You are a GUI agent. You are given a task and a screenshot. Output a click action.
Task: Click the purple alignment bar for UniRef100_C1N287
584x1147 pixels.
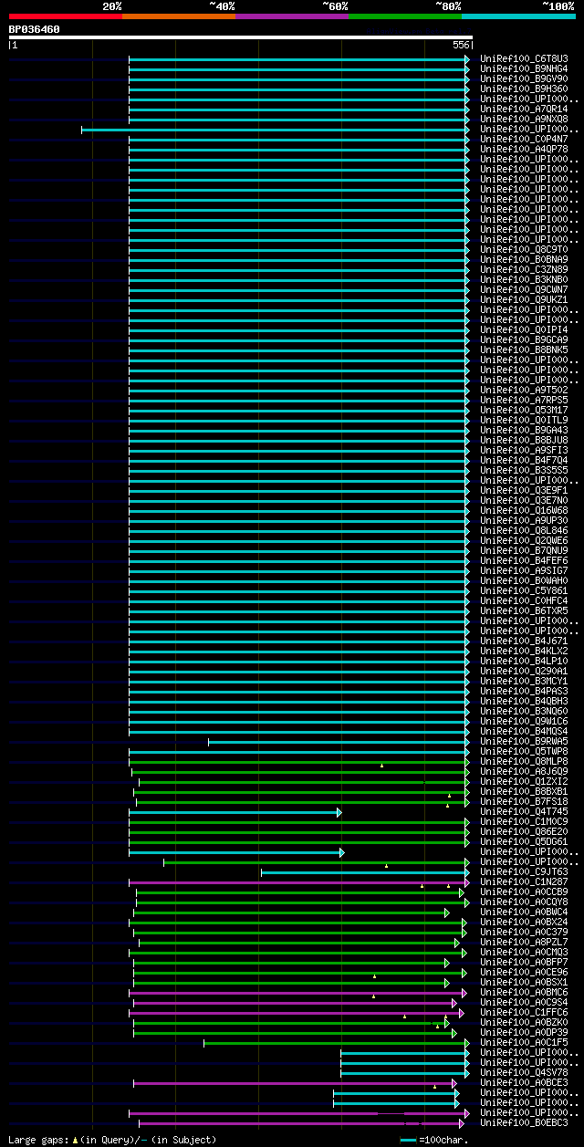coord(299,882)
